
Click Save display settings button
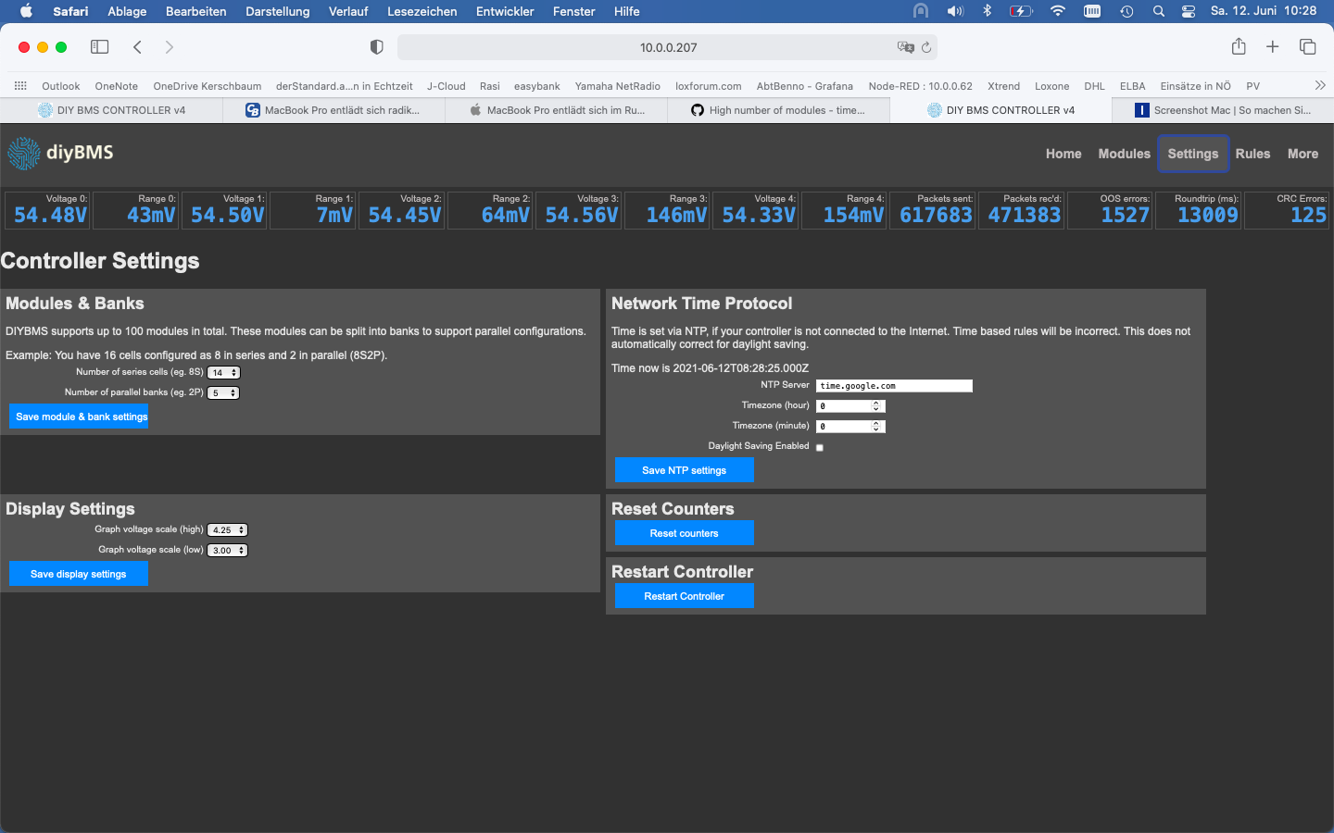coord(79,574)
